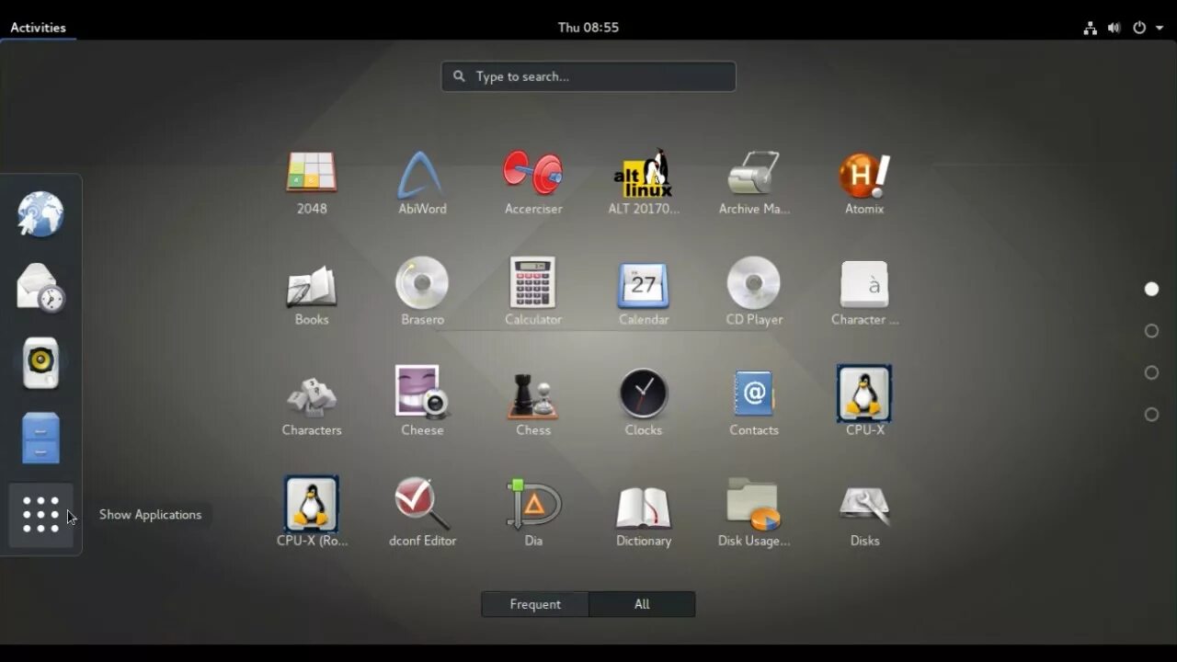Open mail client from the dash

(x=40, y=289)
